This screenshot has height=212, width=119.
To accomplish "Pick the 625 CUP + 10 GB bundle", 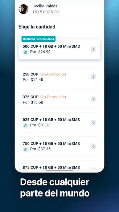I will 59,122.
